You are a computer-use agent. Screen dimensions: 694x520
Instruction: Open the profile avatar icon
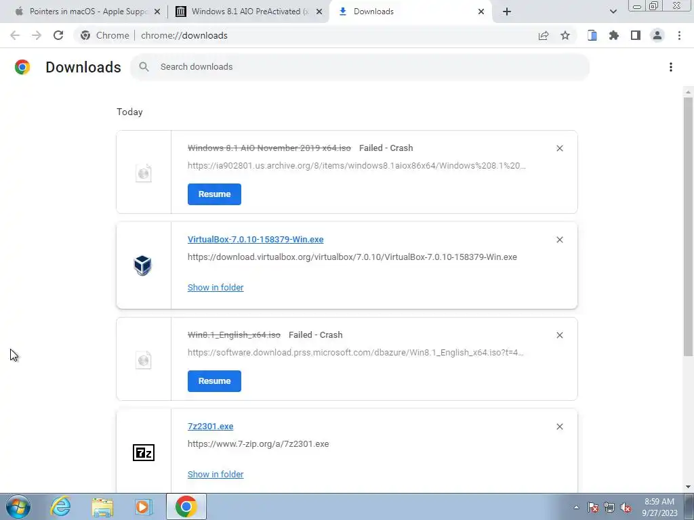657,35
